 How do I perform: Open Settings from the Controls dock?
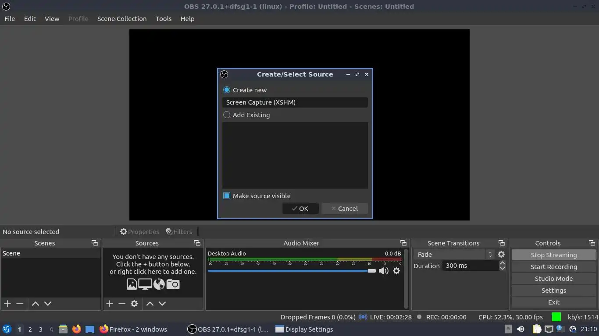[x=554, y=290]
